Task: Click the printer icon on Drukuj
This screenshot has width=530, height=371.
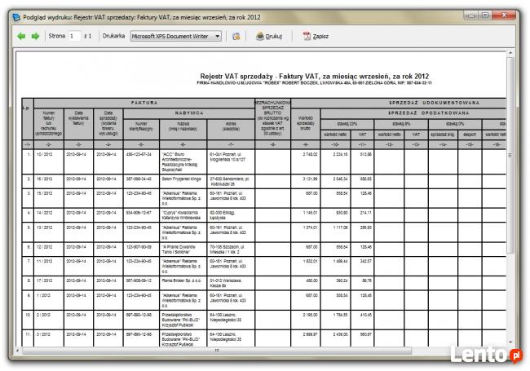Action: coord(260,37)
